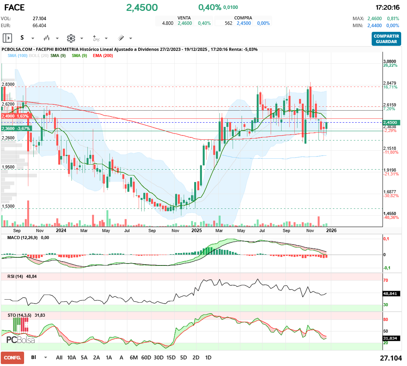Open the candlestick chart type icon

(x=47, y=38)
